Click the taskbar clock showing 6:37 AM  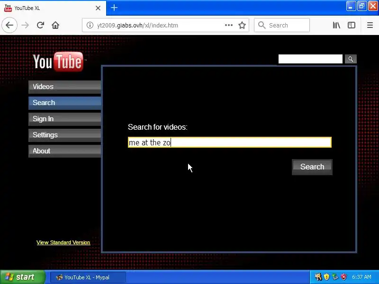pyautogui.click(x=361, y=277)
